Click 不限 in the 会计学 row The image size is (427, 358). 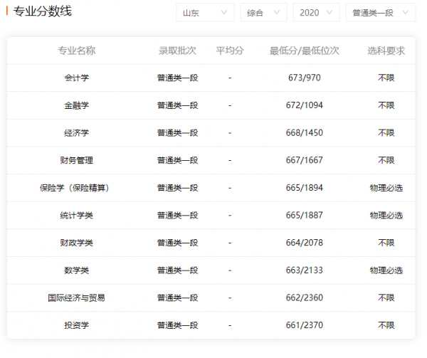[x=386, y=78]
